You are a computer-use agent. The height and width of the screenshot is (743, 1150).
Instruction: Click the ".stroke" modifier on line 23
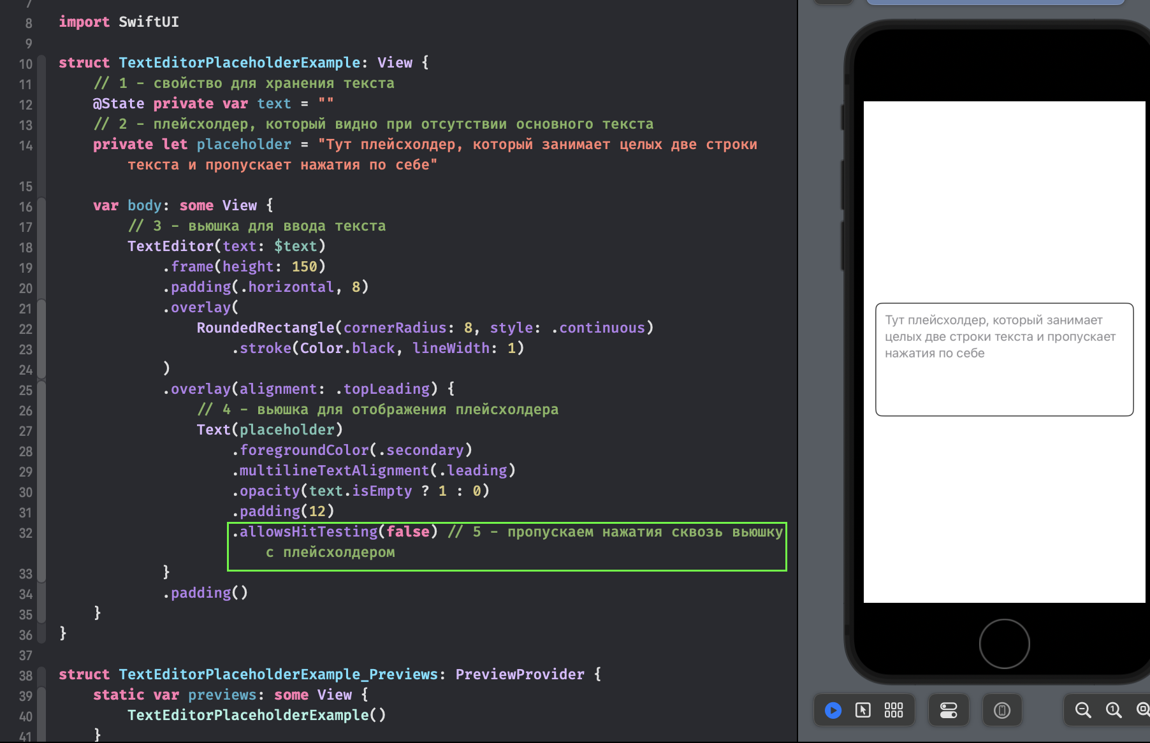coord(261,348)
